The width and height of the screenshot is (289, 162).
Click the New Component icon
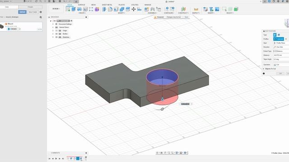146,9
